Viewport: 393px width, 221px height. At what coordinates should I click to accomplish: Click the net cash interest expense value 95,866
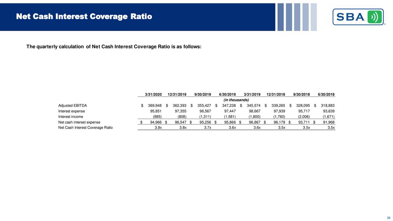click(x=230, y=122)
